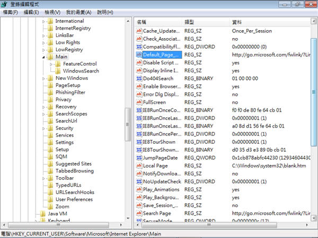Screen dimensions: 318x238
Task: Click the IE8RunOnceCo binary value icon
Action: (139, 111)
